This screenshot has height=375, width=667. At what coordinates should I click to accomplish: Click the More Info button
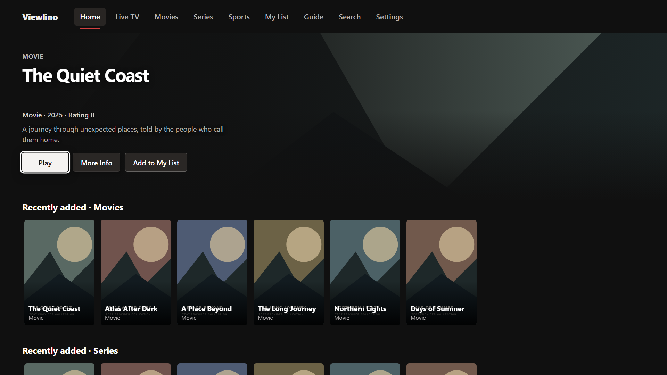tap(97, 162)
